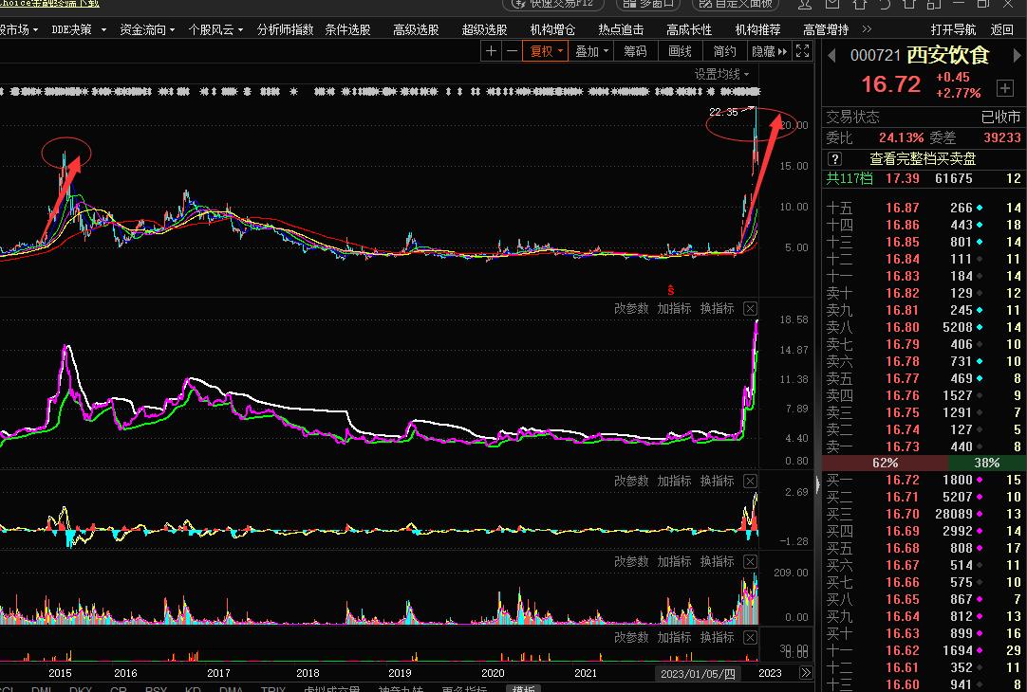Screen dimensions: 1027x692
Task: Click the current price 16.72 in header
Action: pos(890,84)
